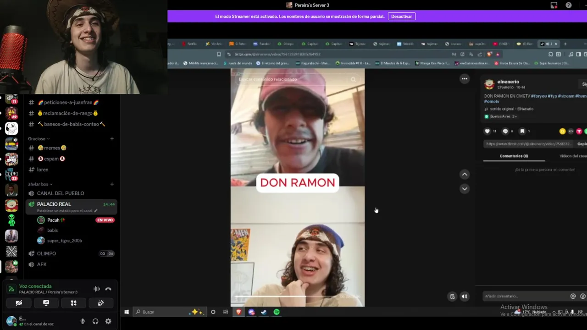Image resolution: width=587 pixels, height=330 pixels.
Task: Click the #foryou hashtag link
Action: pyautogui.click(x=538, y=96)
